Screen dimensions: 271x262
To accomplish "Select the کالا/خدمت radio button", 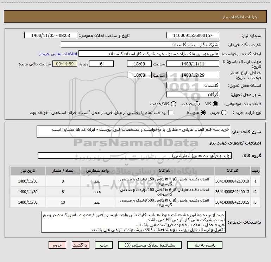I will click(174, 104).
